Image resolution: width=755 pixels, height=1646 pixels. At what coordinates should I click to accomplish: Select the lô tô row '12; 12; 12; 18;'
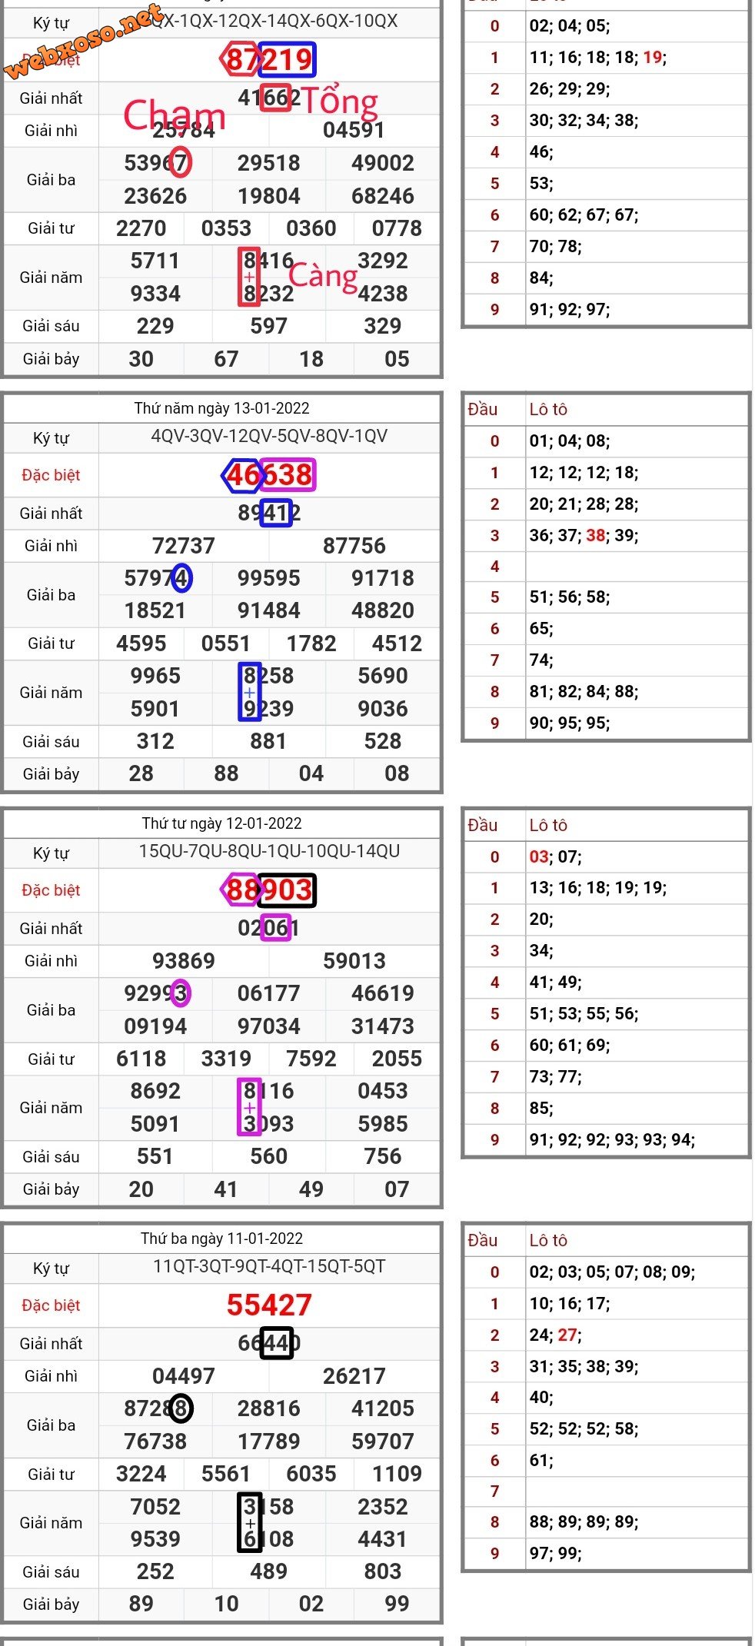tap(584, 473)
